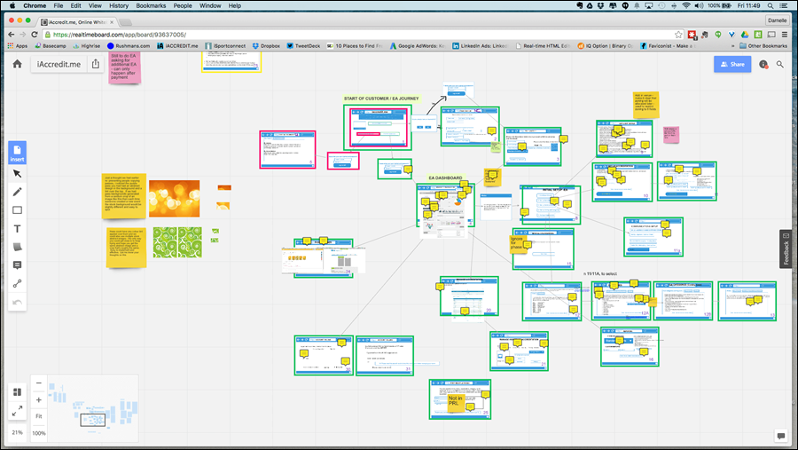The height and width of the screenshot is (450, 798).
Task: Select the connector line tool
Action: [x=17, y=283]
